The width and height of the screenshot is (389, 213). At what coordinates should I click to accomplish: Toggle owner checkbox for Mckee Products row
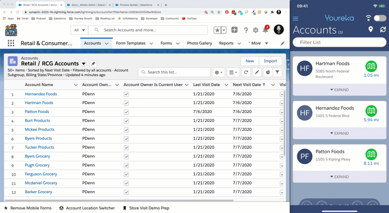[x=126, y=130]
